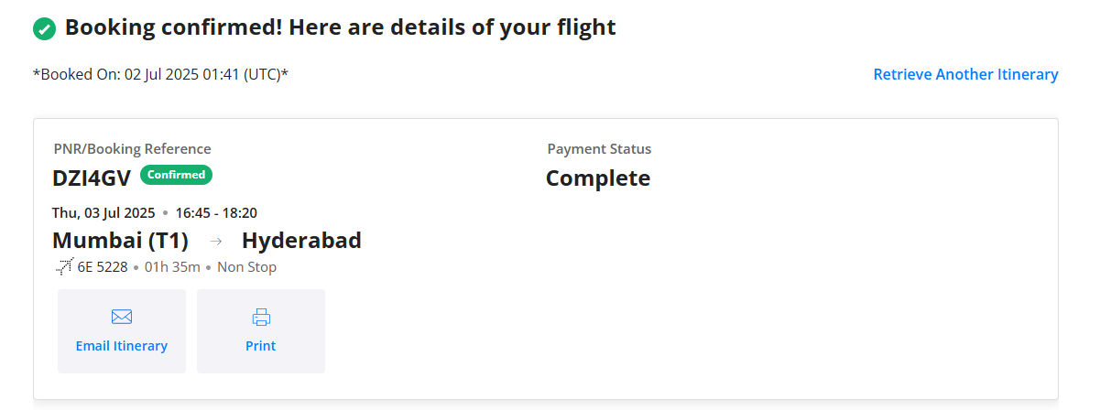
Task: Click the PNR/Booking Reference label
Action: coord(132,148)
